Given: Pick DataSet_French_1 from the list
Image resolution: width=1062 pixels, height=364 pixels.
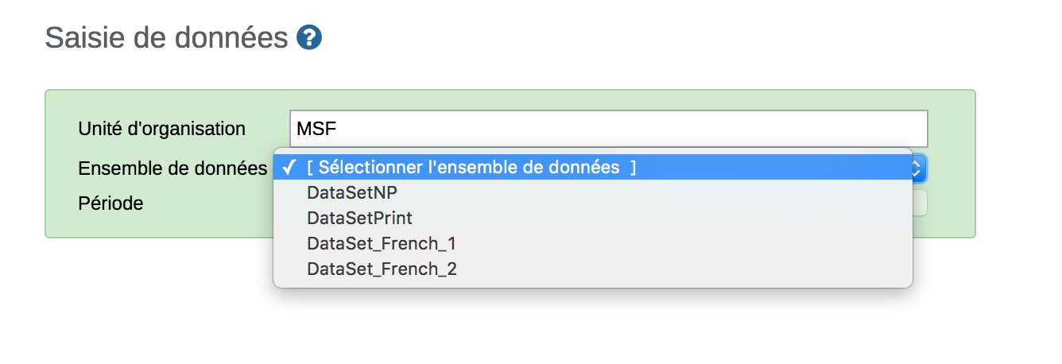Looking at the screenshot, I should point(382,243).
